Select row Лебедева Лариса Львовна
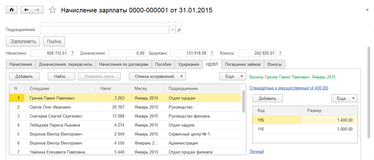The height and width of the screenshot is (160, 374). (125, 125)
